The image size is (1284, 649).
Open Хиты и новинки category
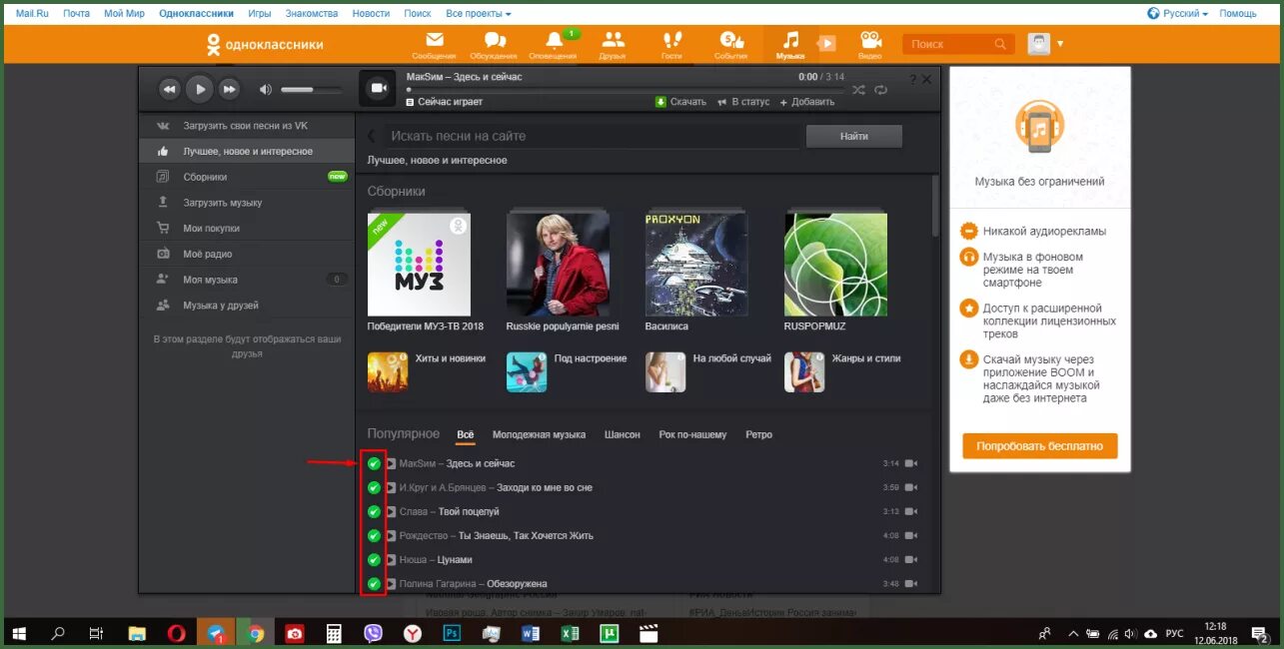click(x=427, y=371)
